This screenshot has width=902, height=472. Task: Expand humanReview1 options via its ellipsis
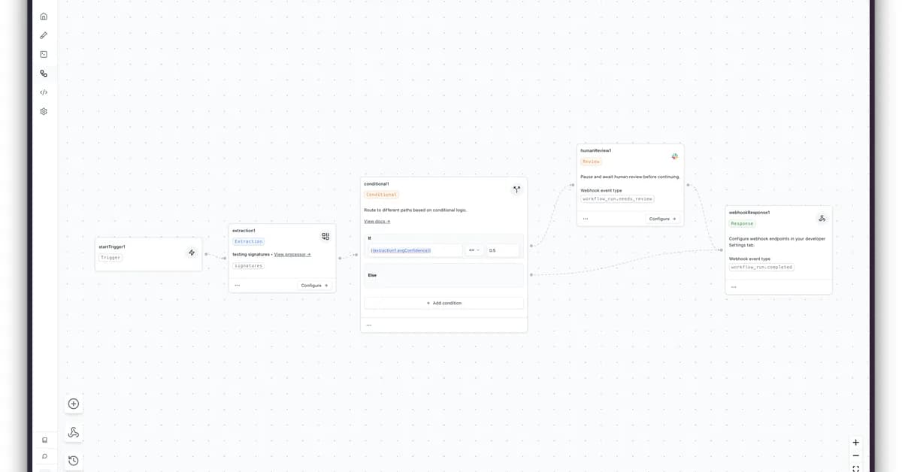pyautogui.click(x=586, y=218)
